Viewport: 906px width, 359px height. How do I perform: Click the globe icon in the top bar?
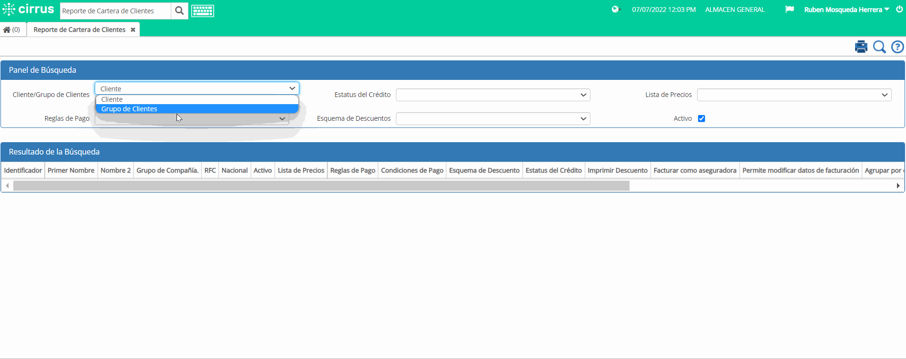(x=616, y=10)
